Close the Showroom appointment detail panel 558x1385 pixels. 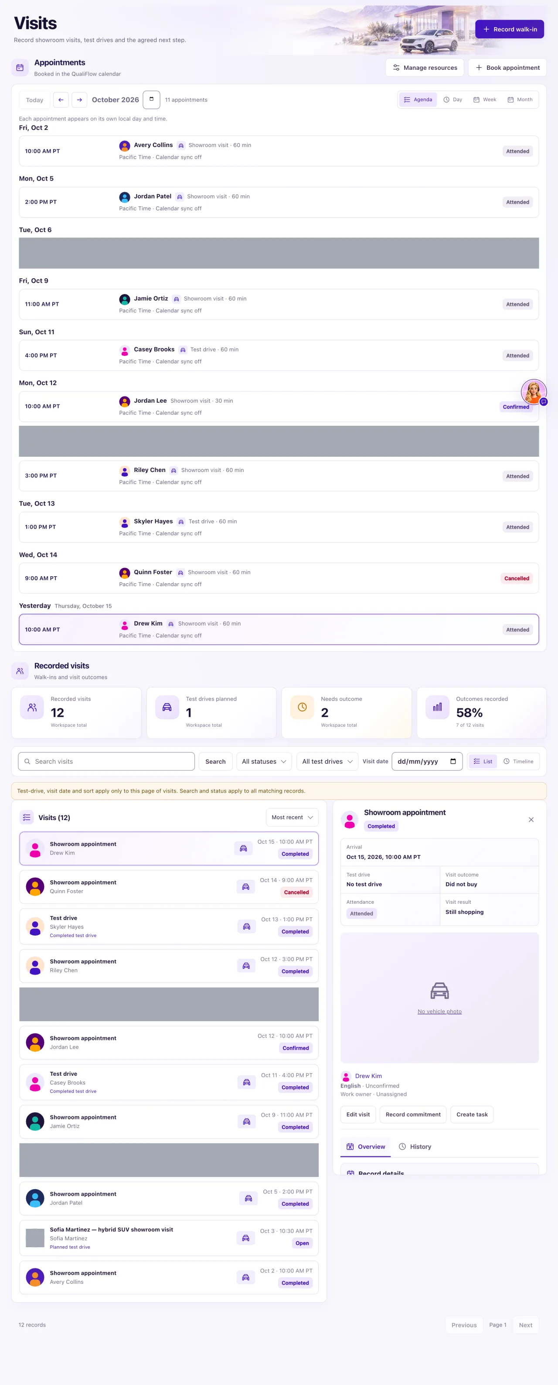point(531,819)
